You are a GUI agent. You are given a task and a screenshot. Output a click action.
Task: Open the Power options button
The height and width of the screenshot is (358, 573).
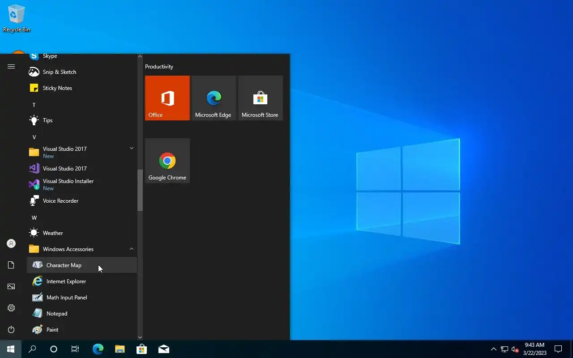point(11,329)
